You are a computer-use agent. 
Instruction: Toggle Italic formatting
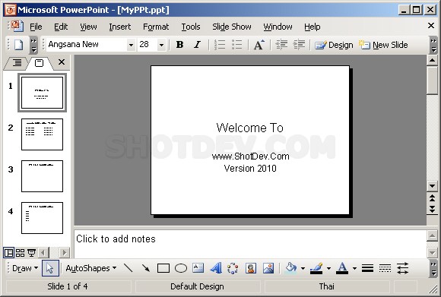(198, 45)
